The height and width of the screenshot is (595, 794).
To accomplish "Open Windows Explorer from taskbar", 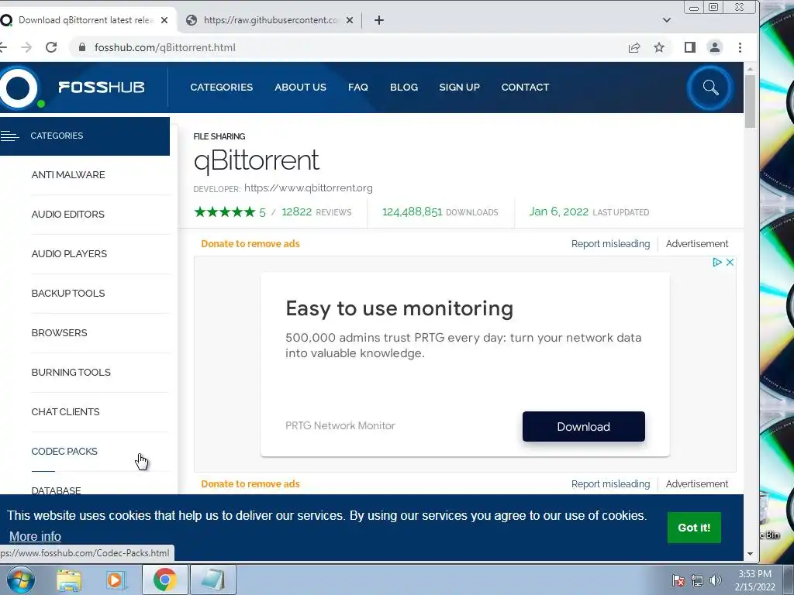I will tap(69, 580).
